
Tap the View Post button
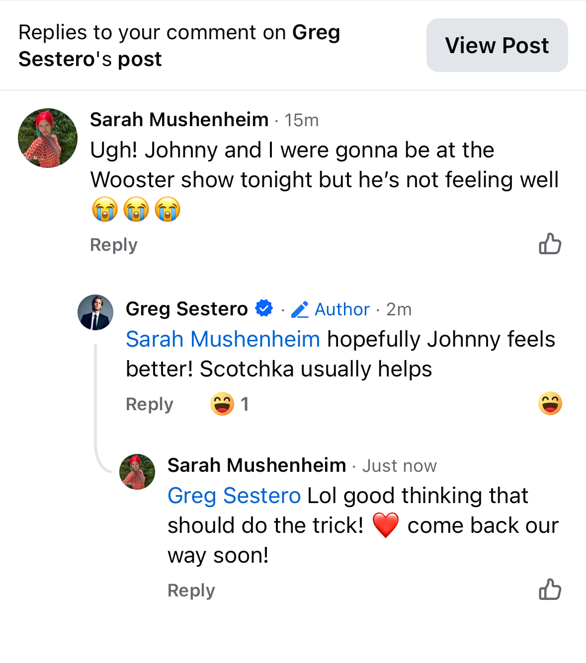497,45
